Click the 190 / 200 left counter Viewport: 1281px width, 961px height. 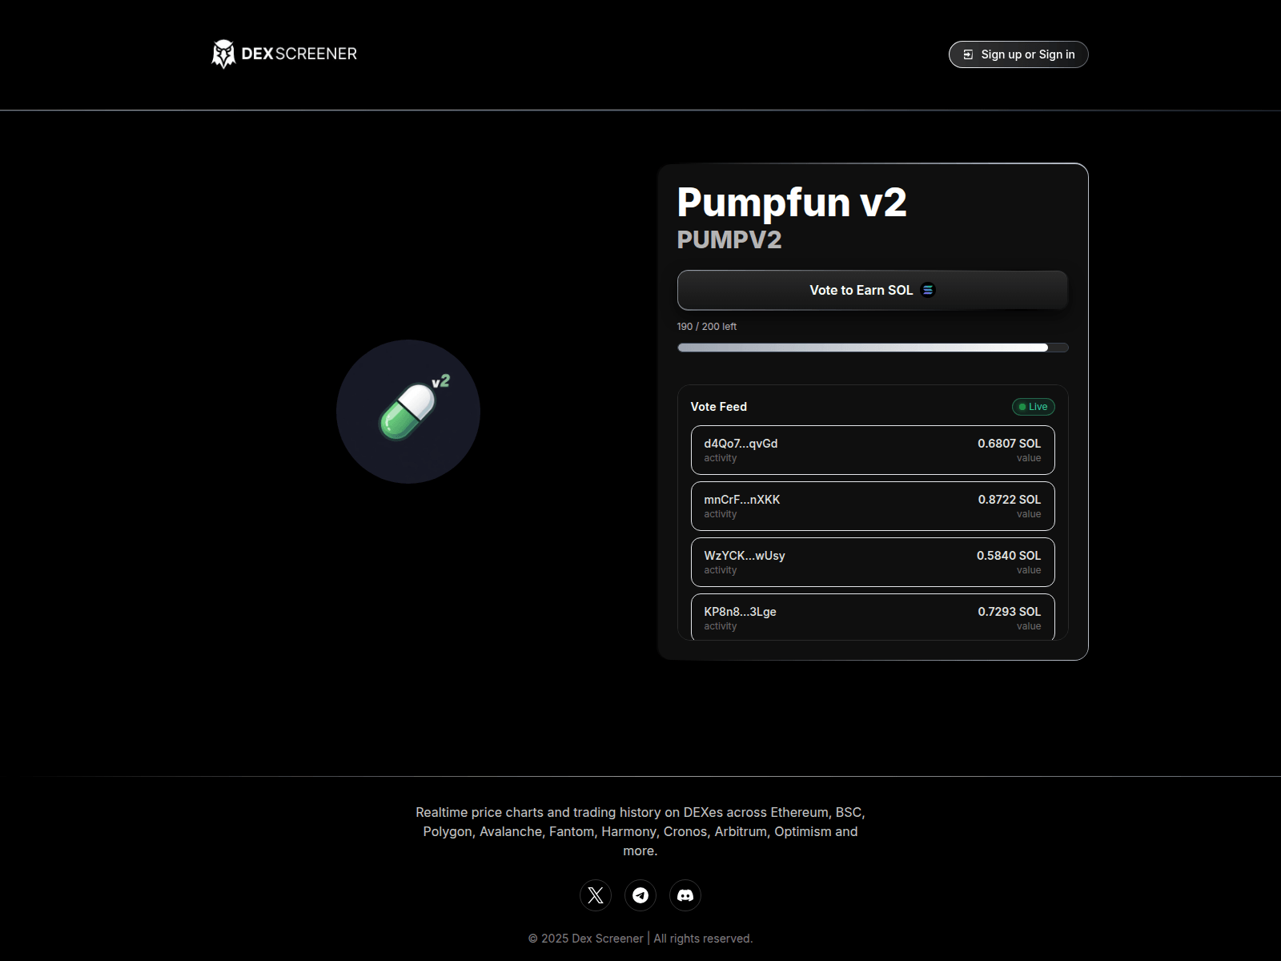[x=706, y=326]
